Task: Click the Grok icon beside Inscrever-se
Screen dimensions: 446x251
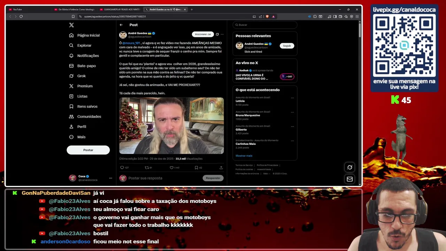Action: coord(217,34)
